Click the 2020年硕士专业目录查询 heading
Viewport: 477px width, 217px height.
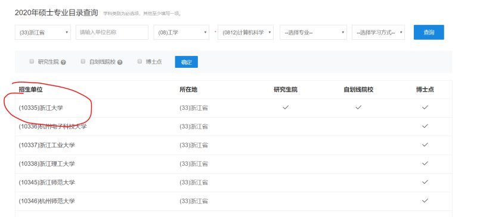click(57, 12)
